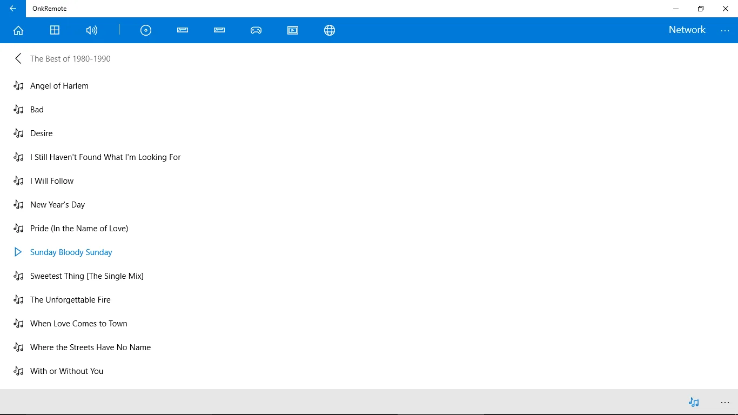Open the zones grid icon
Image resolution: width=738 pixels, height=415 pixels.
point(55,30)
